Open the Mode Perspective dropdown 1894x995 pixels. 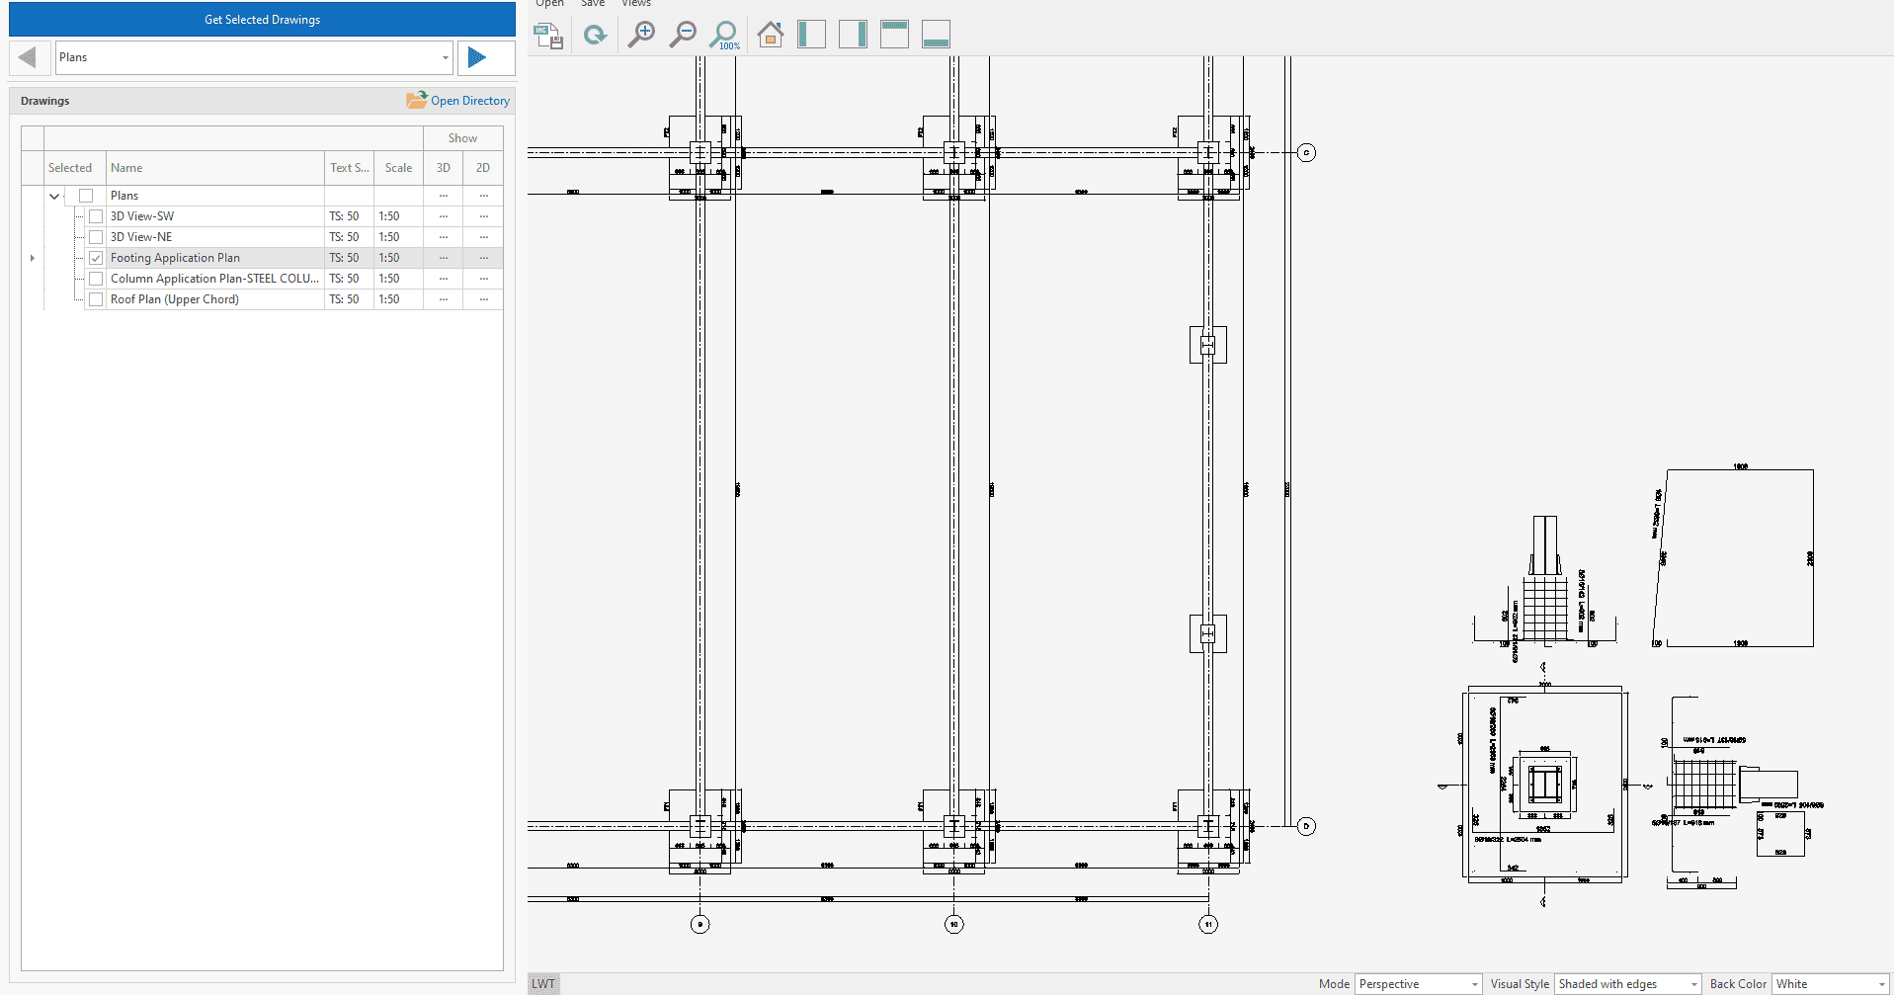1418,984
